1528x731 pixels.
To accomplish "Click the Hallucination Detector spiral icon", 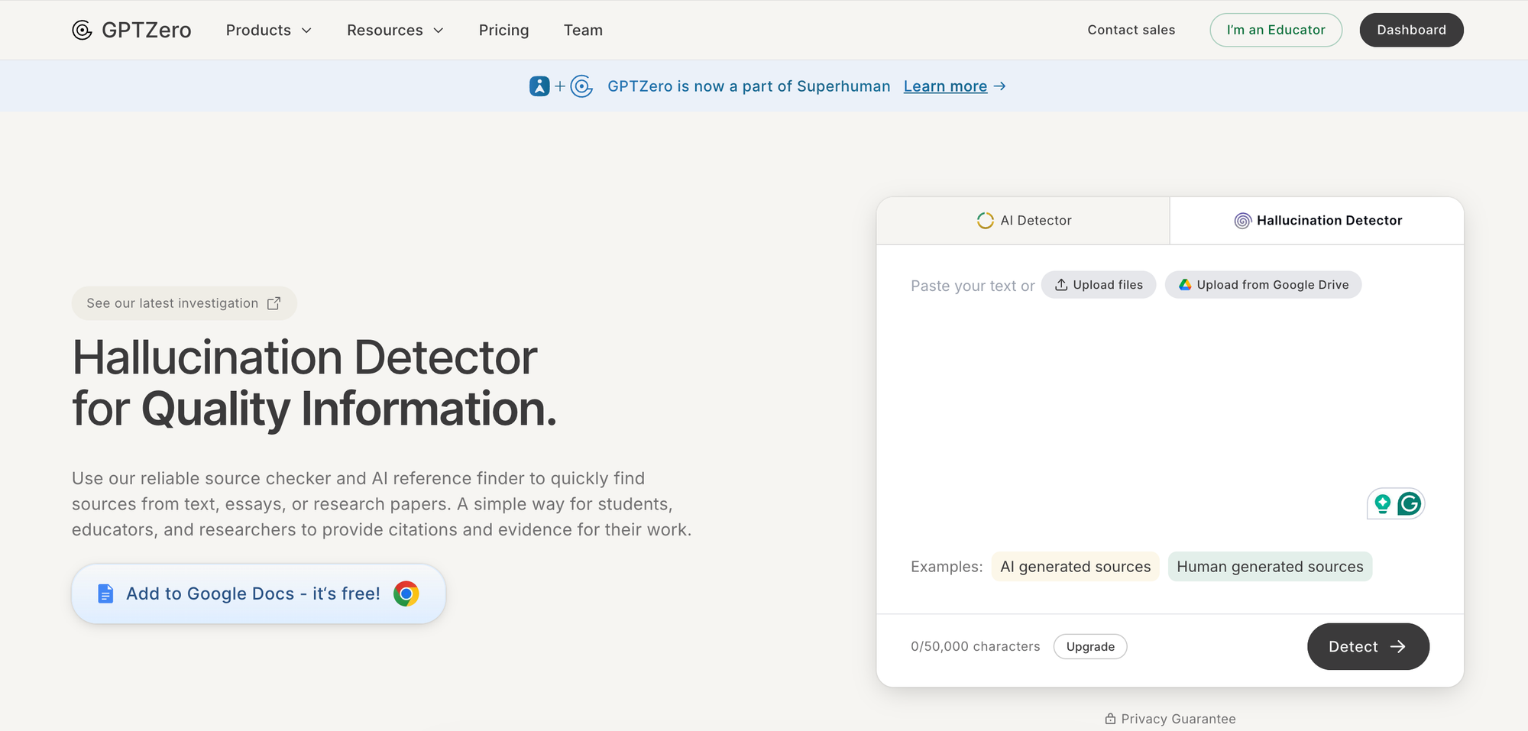I will point(1243,221).
